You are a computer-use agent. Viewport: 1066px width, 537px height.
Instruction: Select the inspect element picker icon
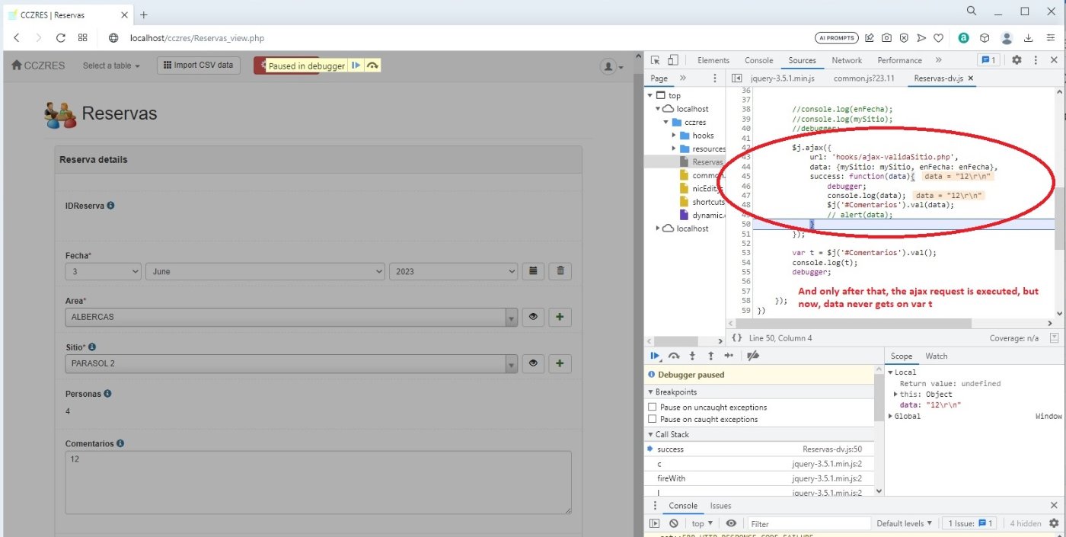tap(655, 60)
